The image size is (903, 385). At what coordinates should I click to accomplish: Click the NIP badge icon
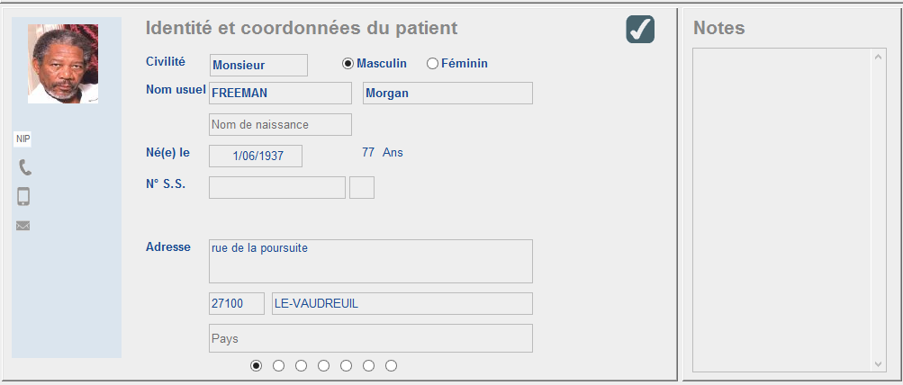click(x=23, y=139)
